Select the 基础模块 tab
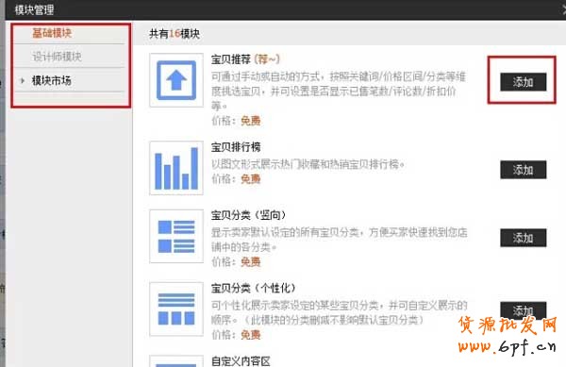Screen dimensions: 566x367 [x=52, y=33]
